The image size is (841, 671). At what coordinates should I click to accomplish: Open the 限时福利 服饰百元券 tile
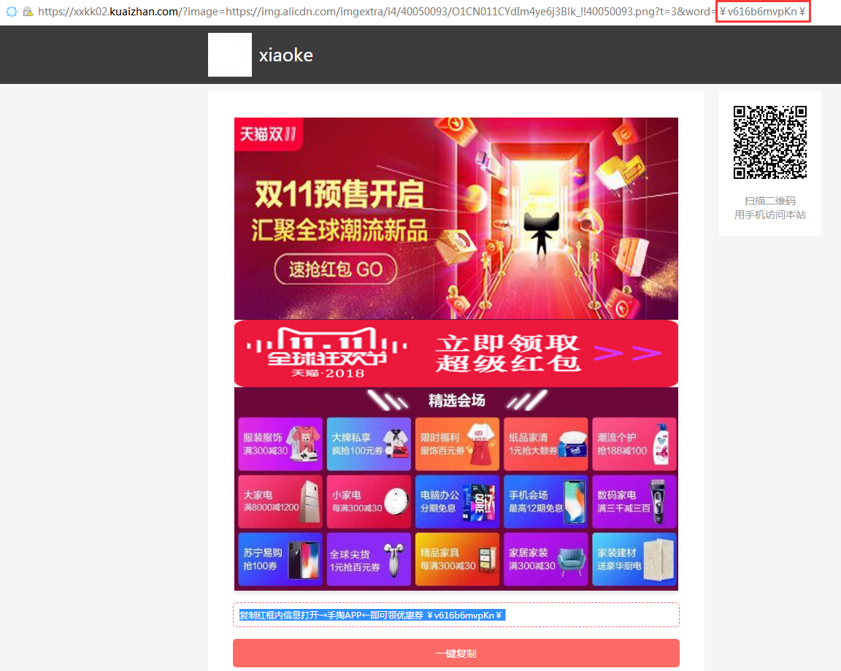pyautogui.click(x=457, y=444)
